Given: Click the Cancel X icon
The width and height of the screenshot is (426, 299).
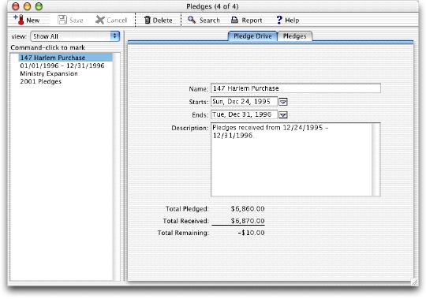Looking at the screenshot, I should [x=100, y=20].
